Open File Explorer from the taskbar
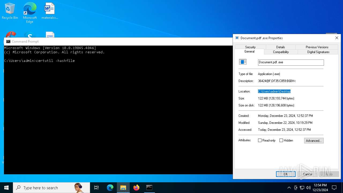The height and width of the screenshot is (193, 343). coord(123,188)
